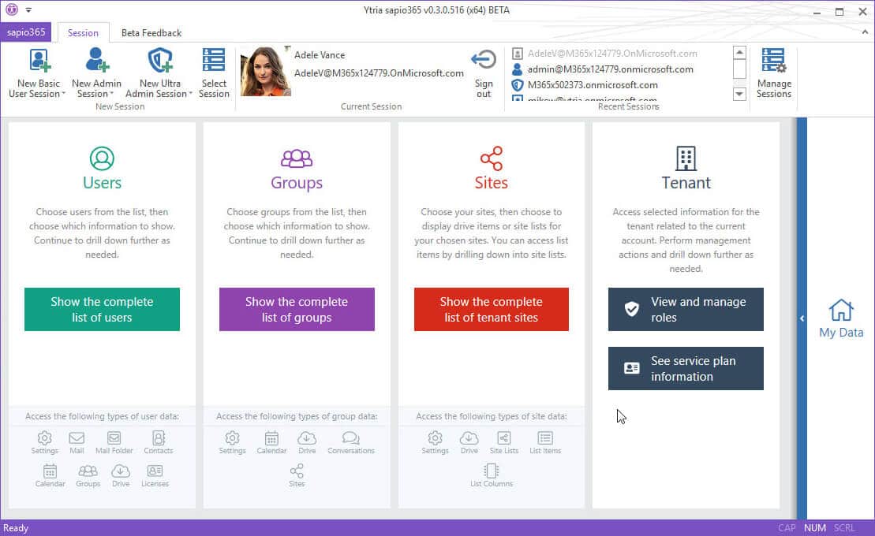Select recent session M365x502373.onmicrosoft.com
875x536 pixels.
tap(585, 85)
